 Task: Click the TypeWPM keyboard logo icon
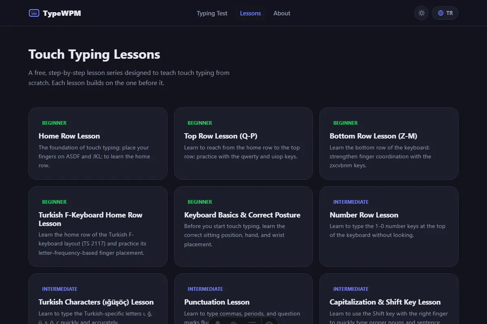pos(34,13)
